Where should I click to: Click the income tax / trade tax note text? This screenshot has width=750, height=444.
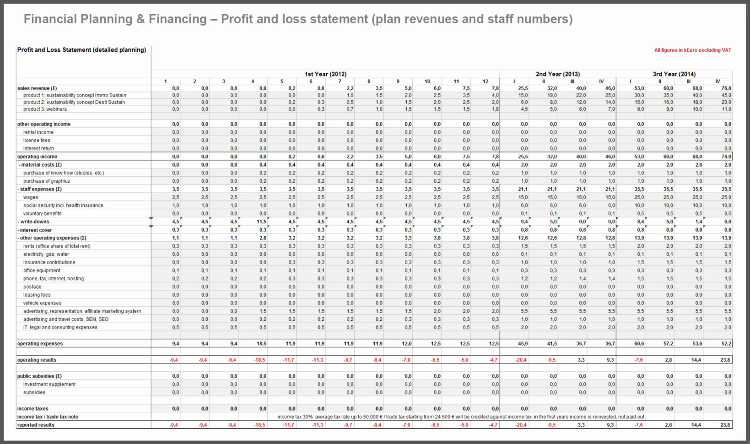47,417
